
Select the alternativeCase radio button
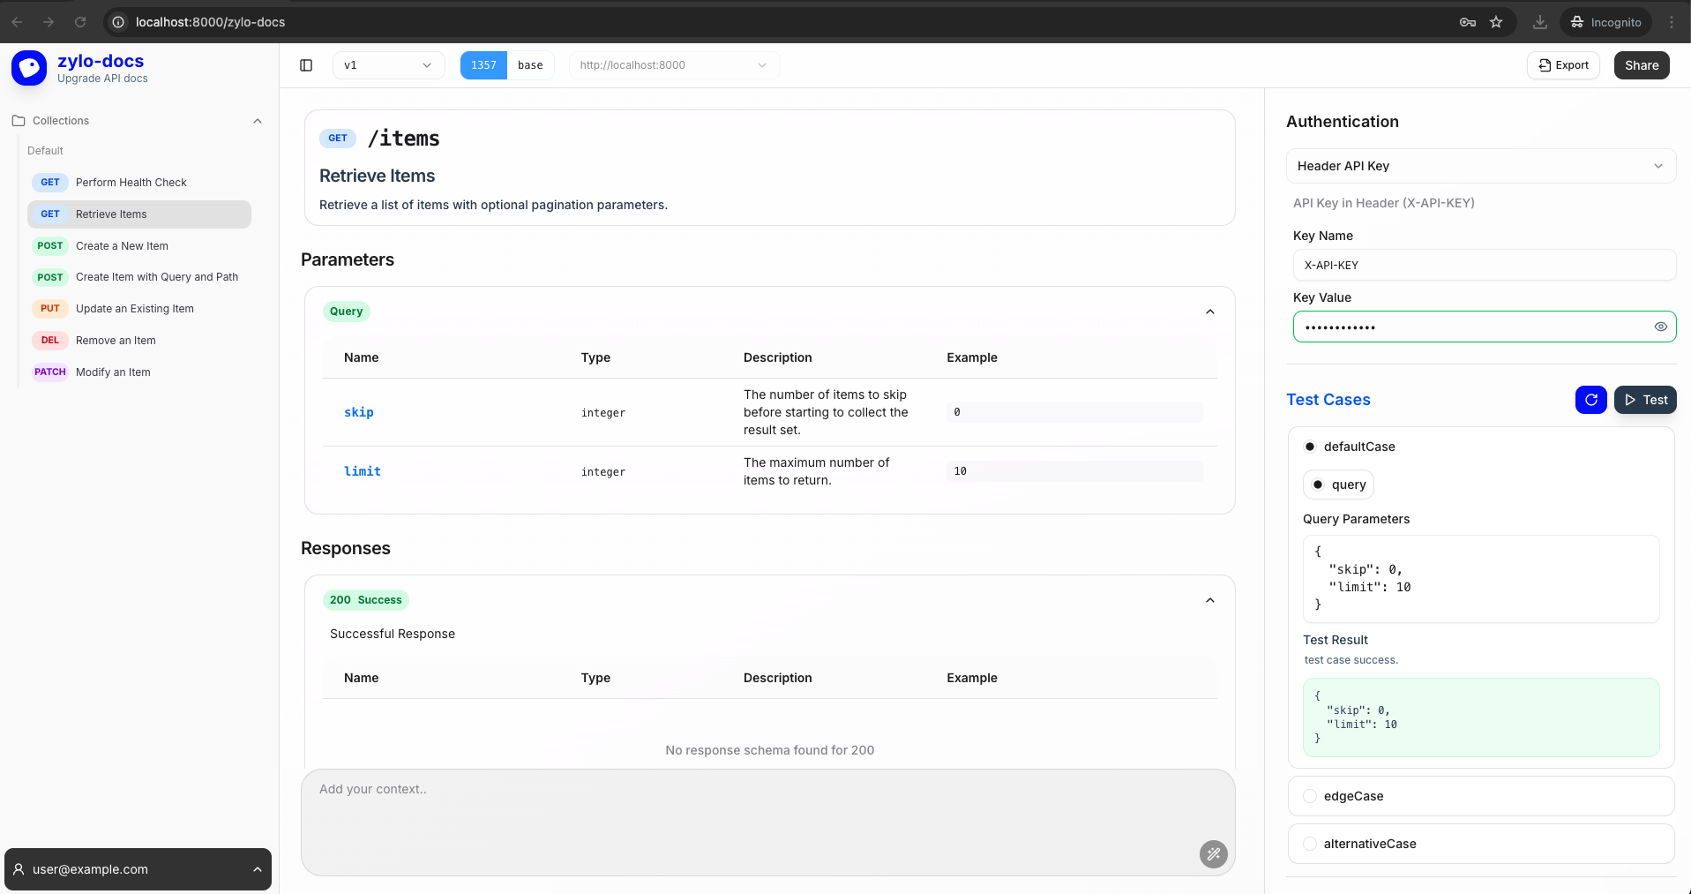tap(1310, 844)
